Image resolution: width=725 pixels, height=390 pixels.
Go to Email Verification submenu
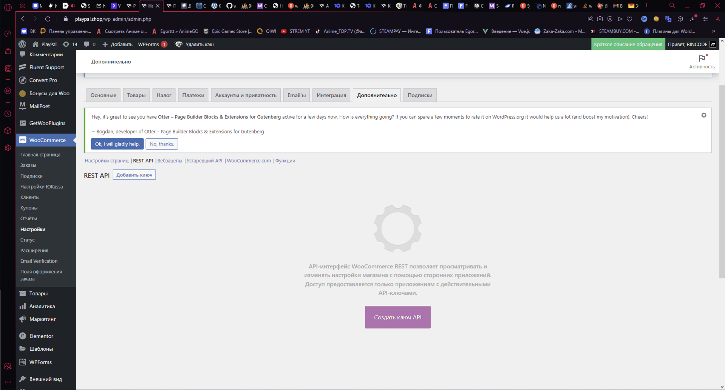pos(39,261)
